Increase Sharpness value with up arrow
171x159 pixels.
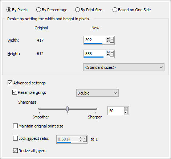pos(126,109)
